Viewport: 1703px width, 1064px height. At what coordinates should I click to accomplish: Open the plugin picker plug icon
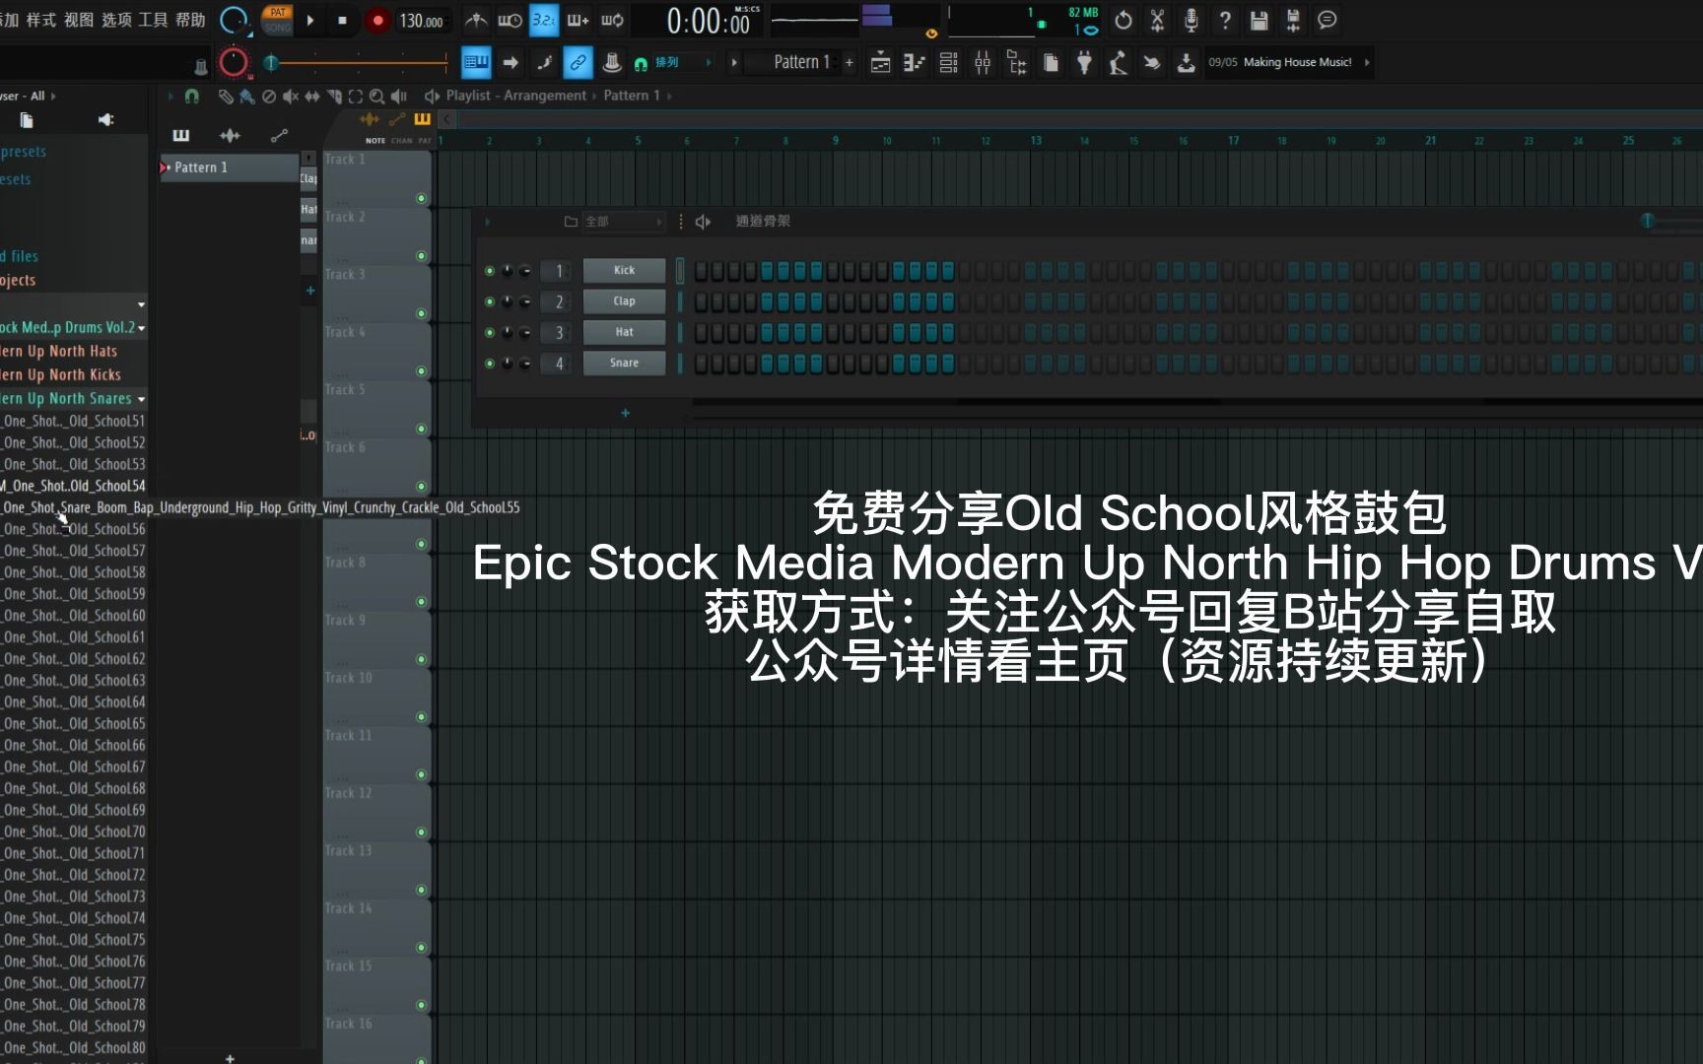tap(1084, 63)
